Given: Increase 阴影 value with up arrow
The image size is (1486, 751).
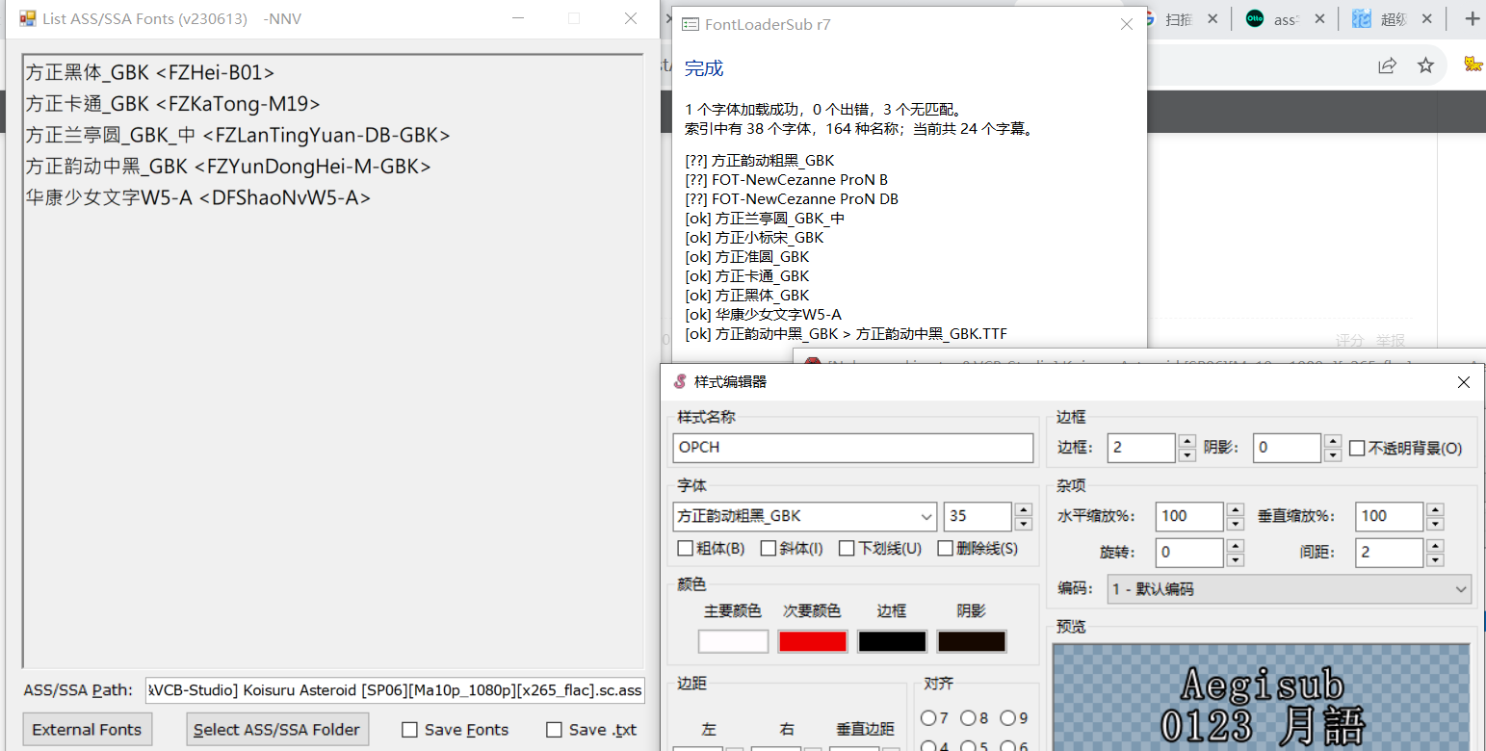Looking at the screenshot, I should pyautogui.click(x=1333, y=441).
